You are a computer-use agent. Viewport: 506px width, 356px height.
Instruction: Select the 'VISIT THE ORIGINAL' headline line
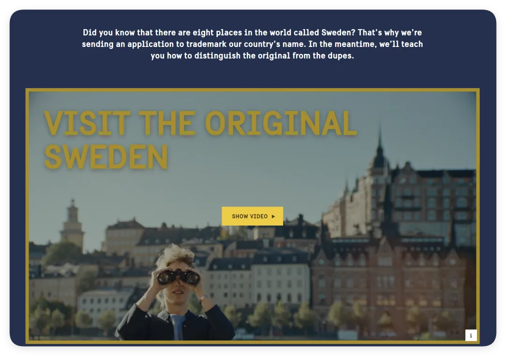201,123
